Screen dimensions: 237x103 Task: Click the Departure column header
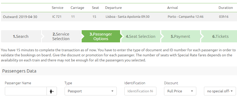coord(113,8)
